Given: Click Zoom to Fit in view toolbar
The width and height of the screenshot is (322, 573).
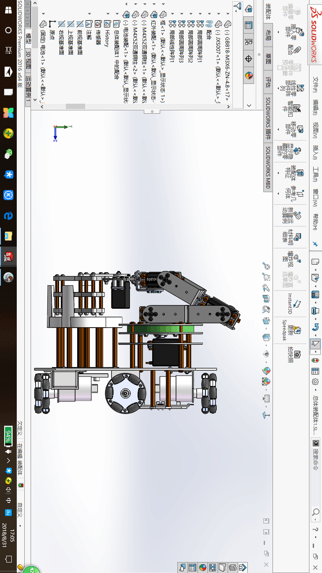Looking at the screenshot, I should tap(266, 266).
